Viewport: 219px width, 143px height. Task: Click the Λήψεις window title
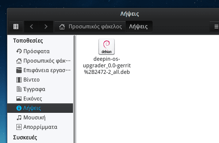[x=130, y=14]
